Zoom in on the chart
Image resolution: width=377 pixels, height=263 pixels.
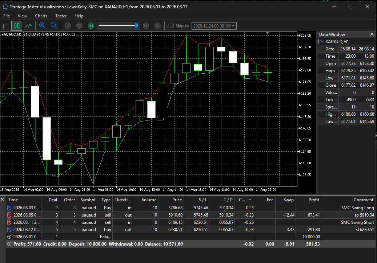[42, 25]
